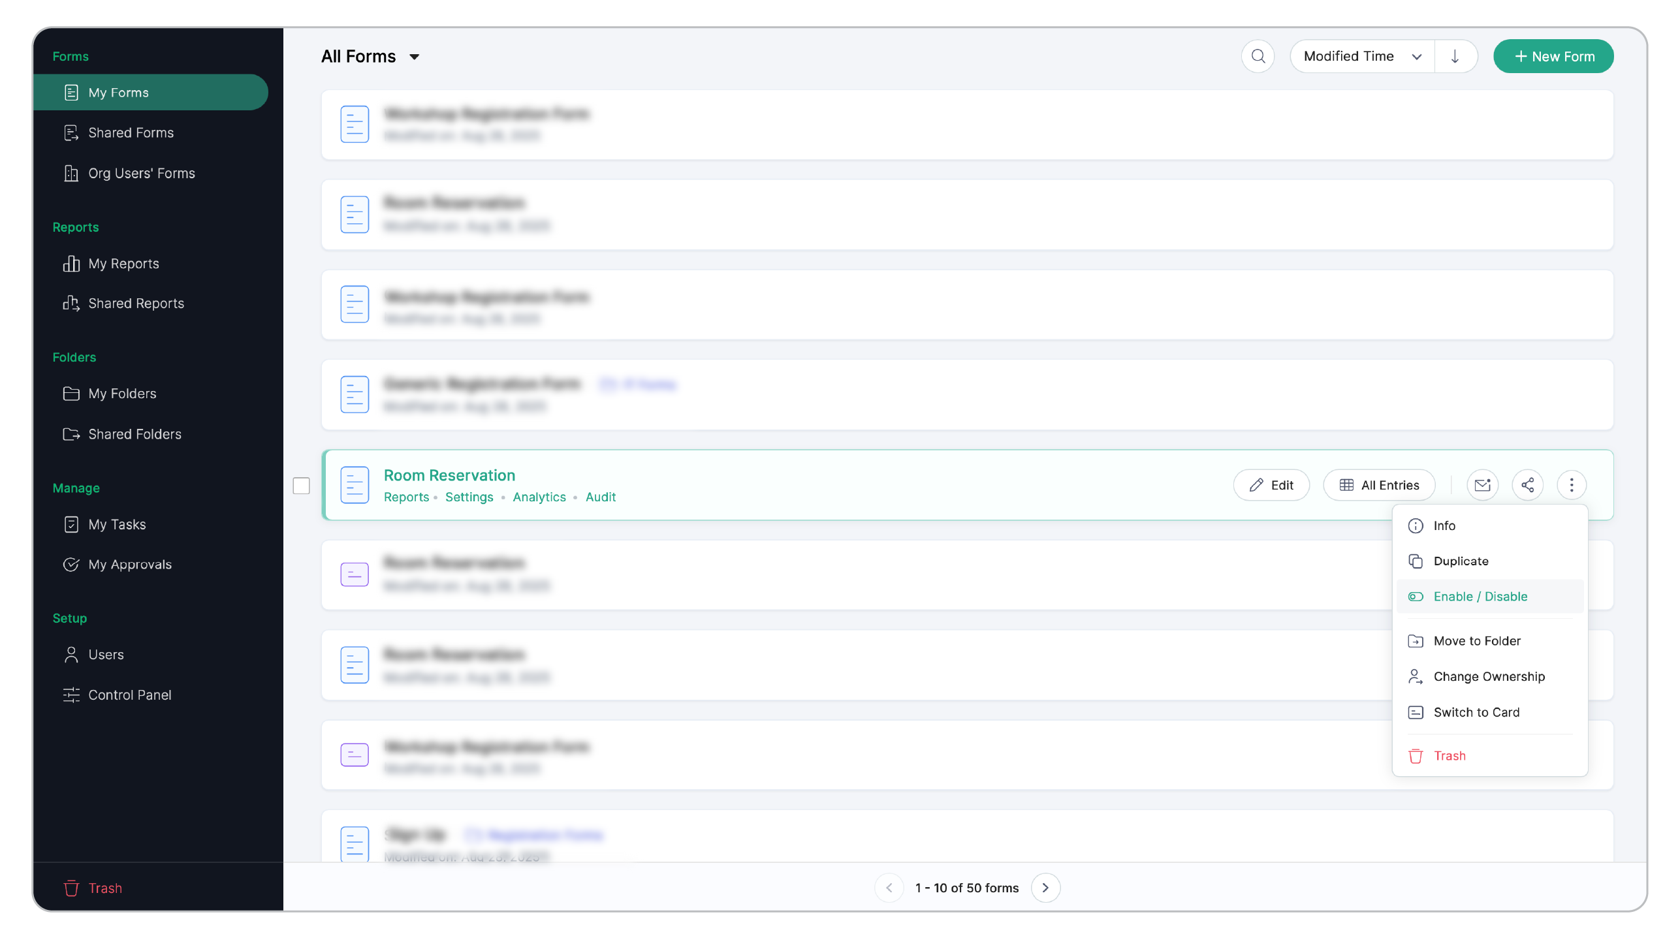The height and width of the screenshot is (938, 1680).
Task: Open Control Panel in sidebar
Action: 129,695
